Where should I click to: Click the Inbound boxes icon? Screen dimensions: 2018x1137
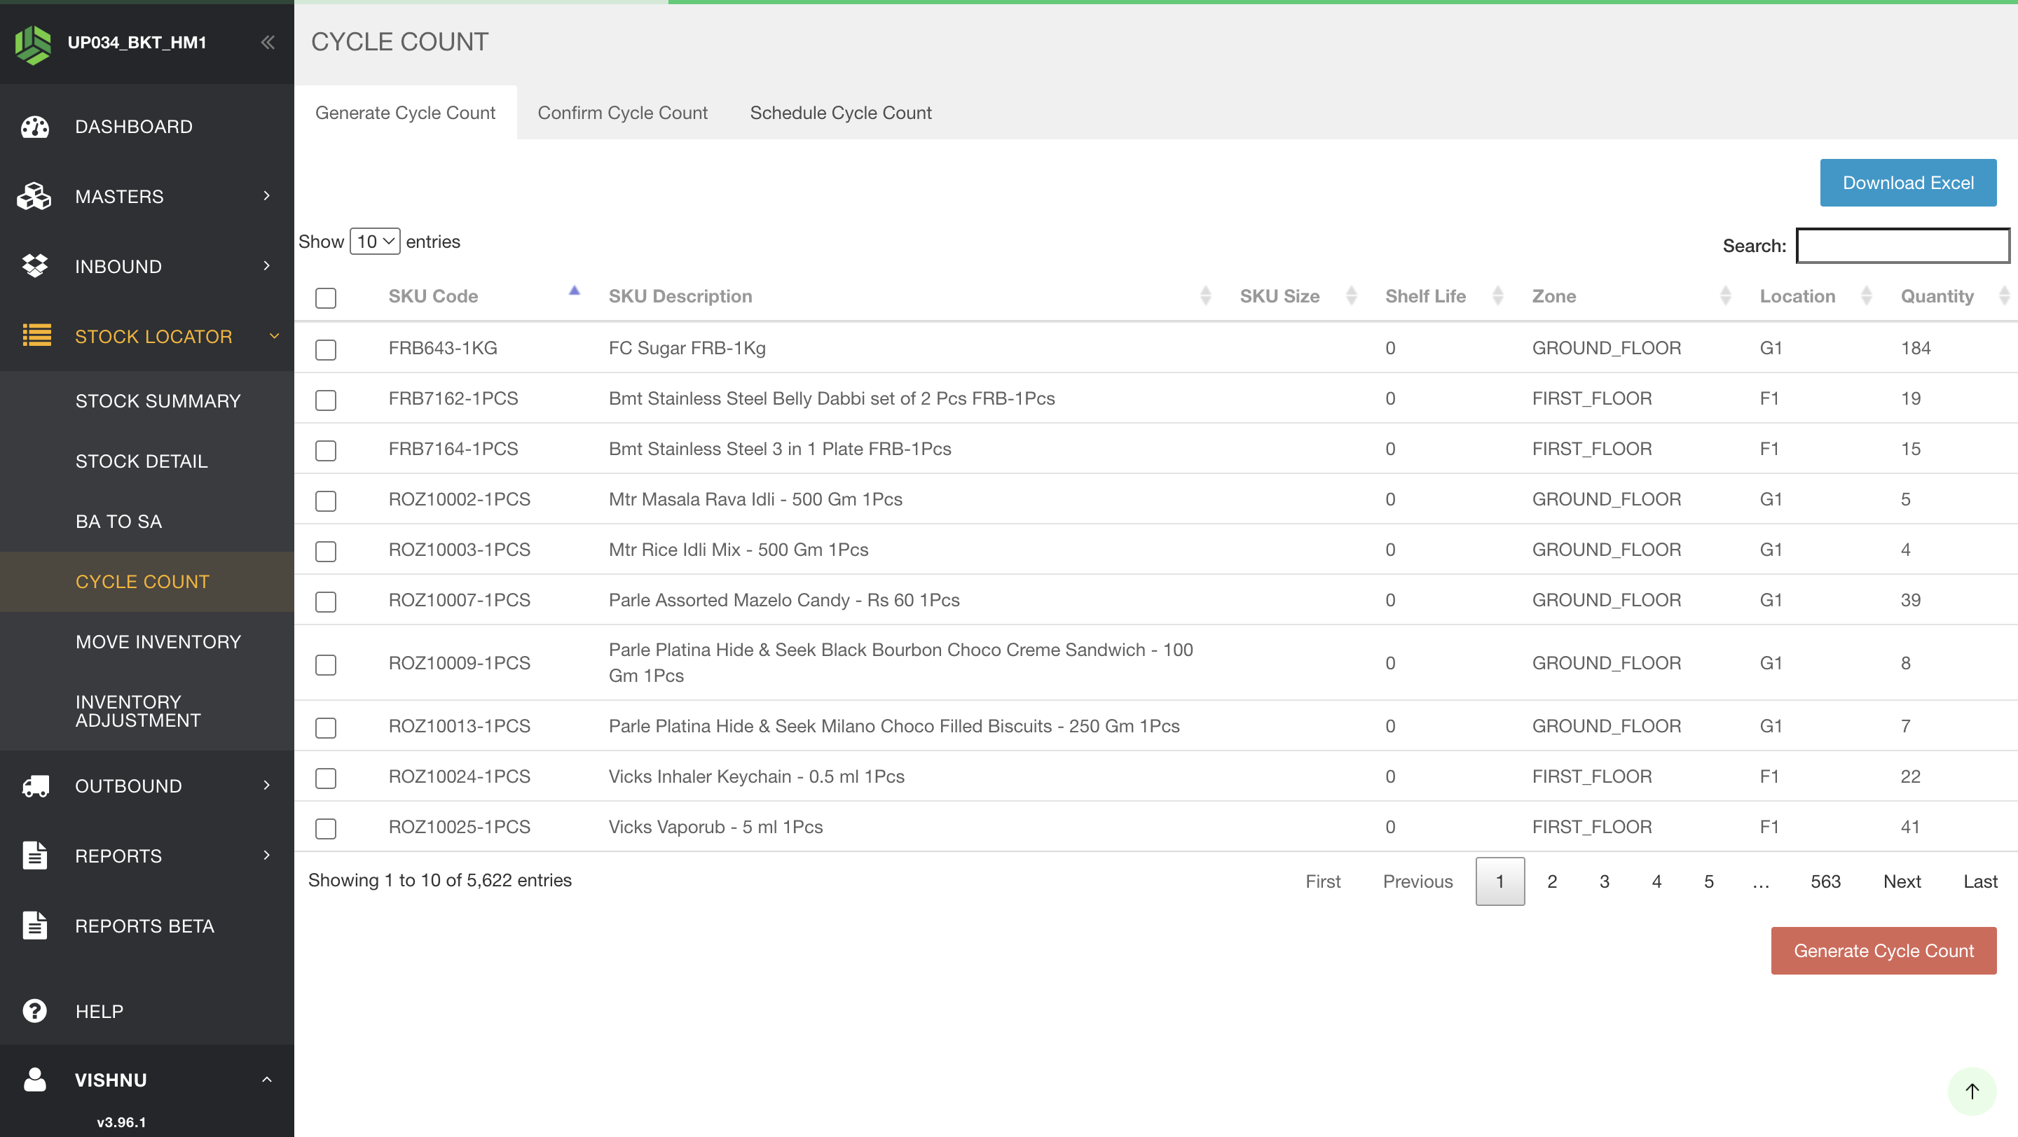[34, 266]
